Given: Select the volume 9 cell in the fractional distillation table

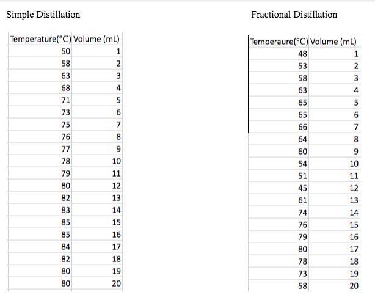Looking at the screenshot, I should click(334, 151).
